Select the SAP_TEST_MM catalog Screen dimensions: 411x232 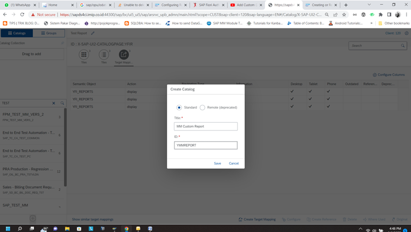[32, 206]
